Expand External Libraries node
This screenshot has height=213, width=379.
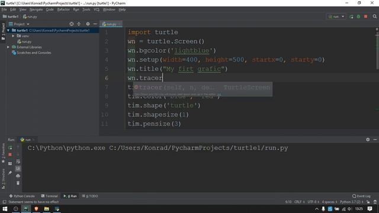(x=8, y=47)
